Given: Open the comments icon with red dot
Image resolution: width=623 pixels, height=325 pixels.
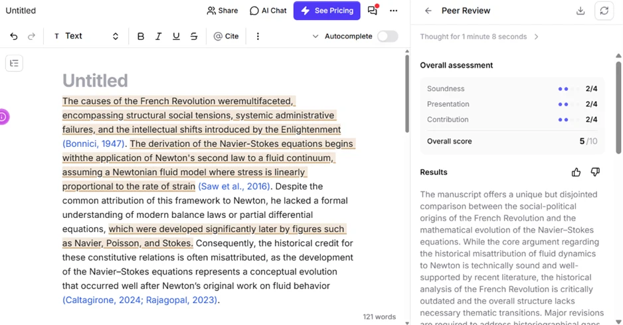Looking at the screenshot, I should click(373, 11).
